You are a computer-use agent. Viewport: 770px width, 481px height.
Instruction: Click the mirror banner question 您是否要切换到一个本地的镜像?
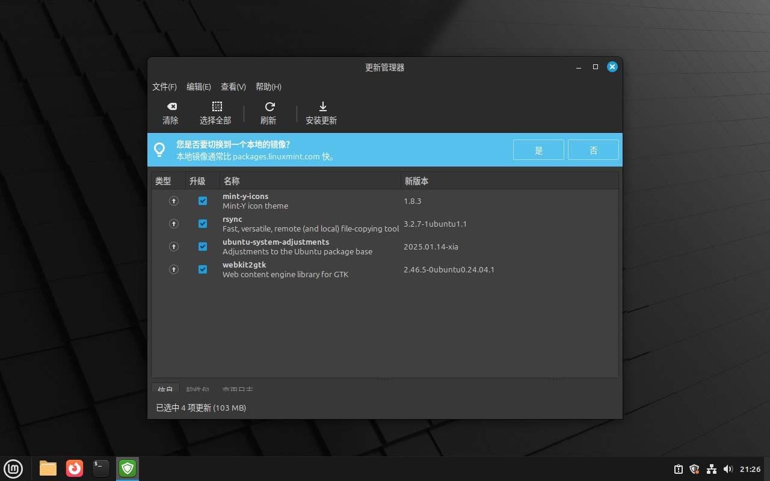point(233,144)
